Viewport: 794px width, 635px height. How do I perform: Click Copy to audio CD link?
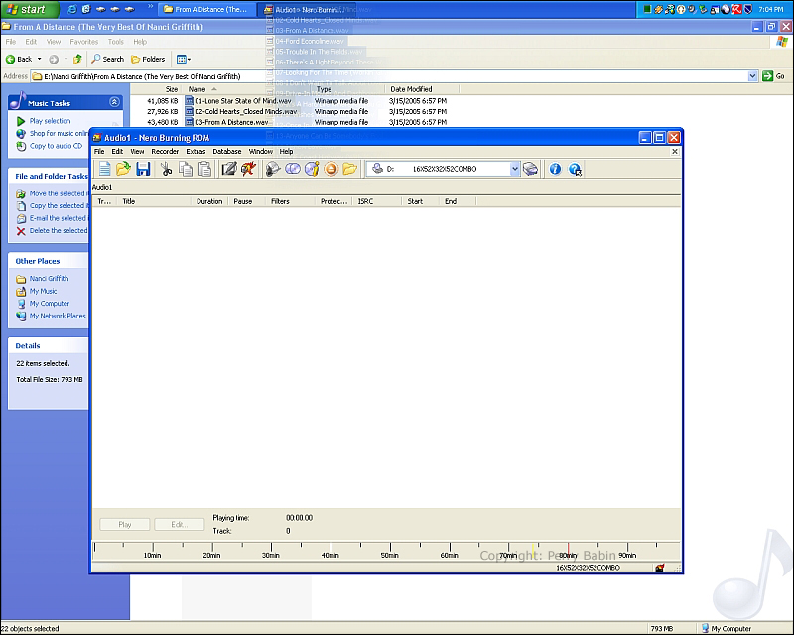(56, 146)
